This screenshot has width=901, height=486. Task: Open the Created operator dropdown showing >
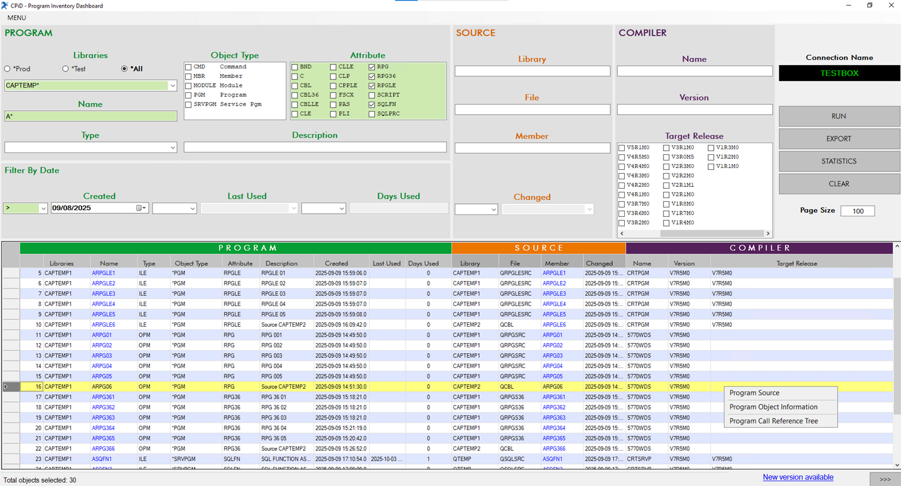[43, 208]
